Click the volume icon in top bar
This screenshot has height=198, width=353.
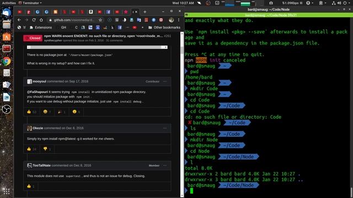339,3
